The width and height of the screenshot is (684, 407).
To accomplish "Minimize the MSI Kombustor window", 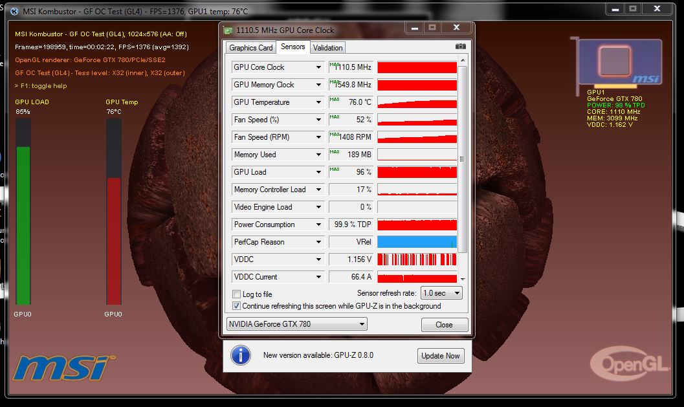I will (615, 9).
